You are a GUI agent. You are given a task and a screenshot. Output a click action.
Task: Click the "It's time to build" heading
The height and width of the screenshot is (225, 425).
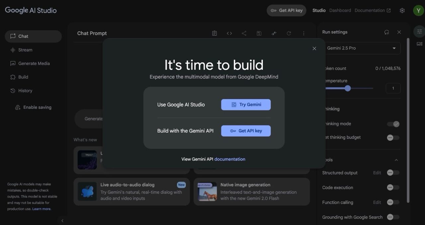tap(214, 65)
